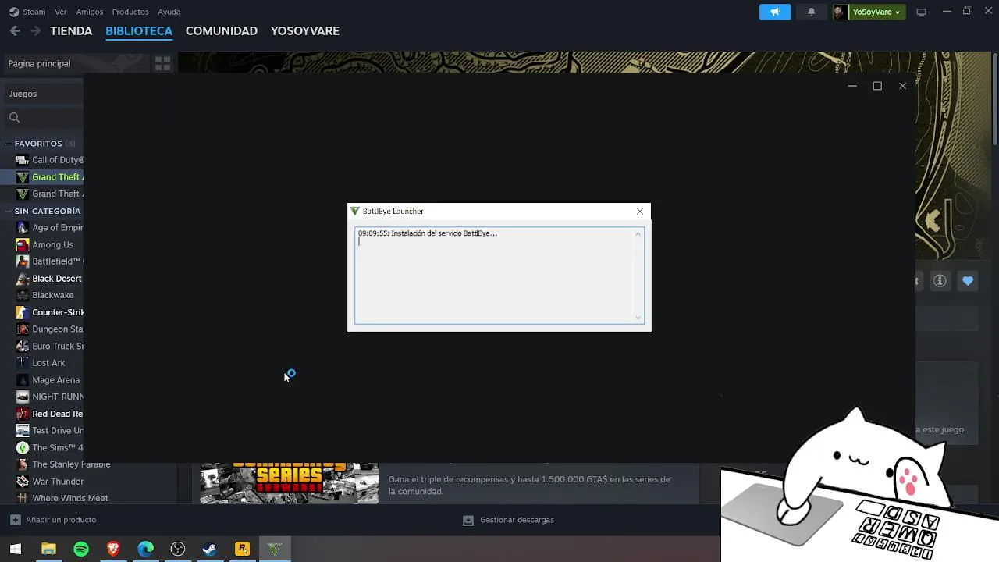Open the notifications bell
999x562 pixels.
811,12
